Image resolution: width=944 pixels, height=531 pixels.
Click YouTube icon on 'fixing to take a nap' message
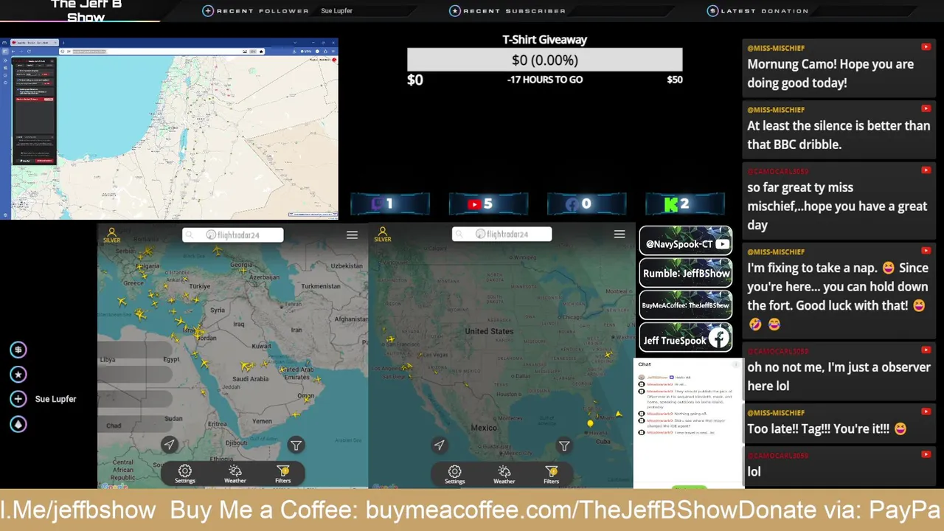click(x=926, y=251)
